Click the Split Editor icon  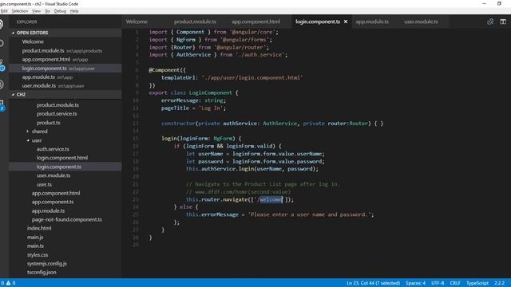click(503, 22)
